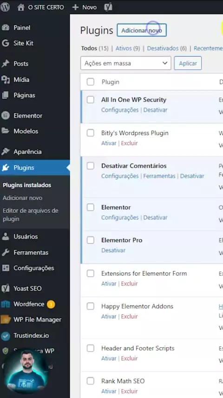Delete Happy Elementor Addons via Excluir
The image size is (223, 398).
129,316
